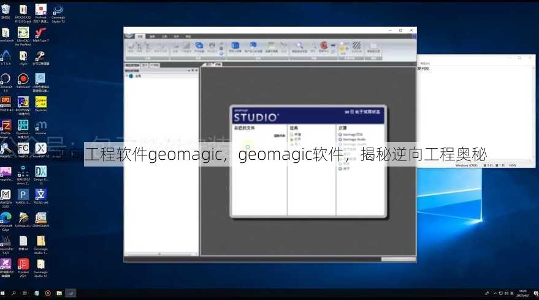This screenshot has width=539, height=300.
Task: Click the blue square icon right of blue cube
Action: [x=253, y=45]
